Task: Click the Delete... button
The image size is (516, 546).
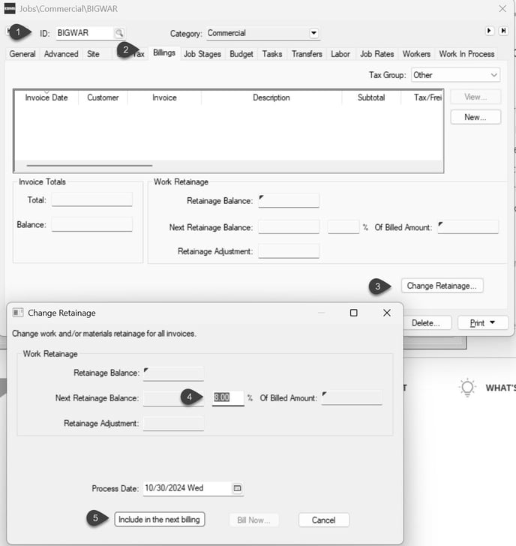Action: pyautogui.click(x=426, y=323)
